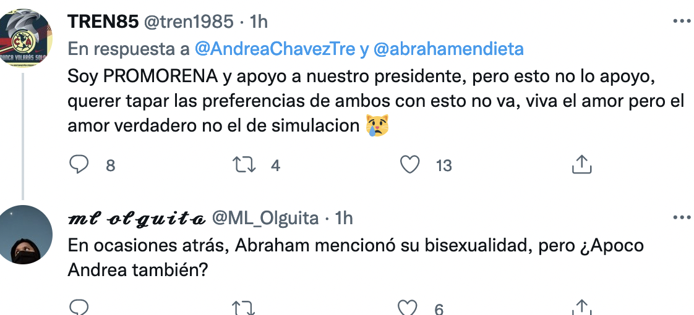Open ML_Olguita tweet's 1h timestamp
Image resolution: width=694 pixels, height=315 pixels.
[x=343, y=218]
